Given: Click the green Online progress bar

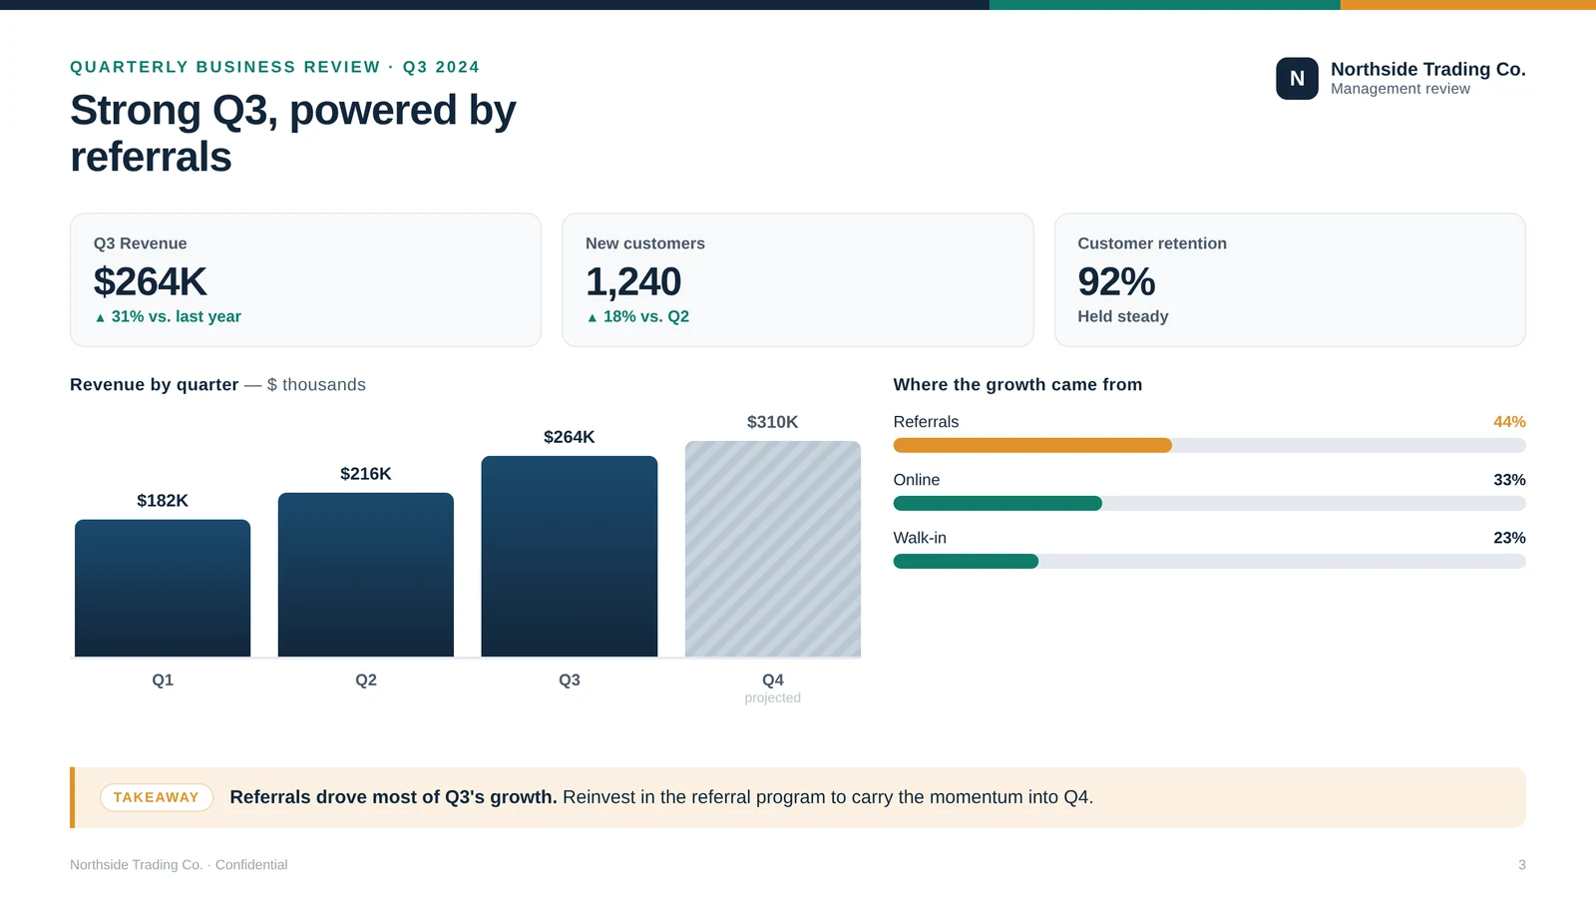Looking at the screenshot, I should point(997,503).
